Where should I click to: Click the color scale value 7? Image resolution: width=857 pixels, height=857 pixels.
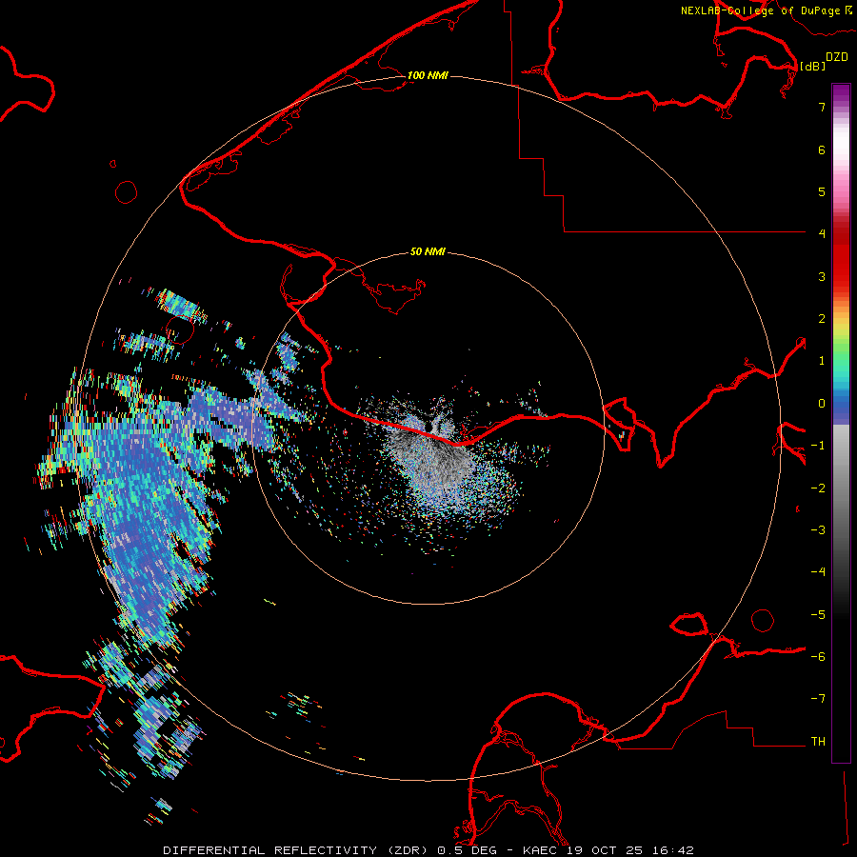822,107
